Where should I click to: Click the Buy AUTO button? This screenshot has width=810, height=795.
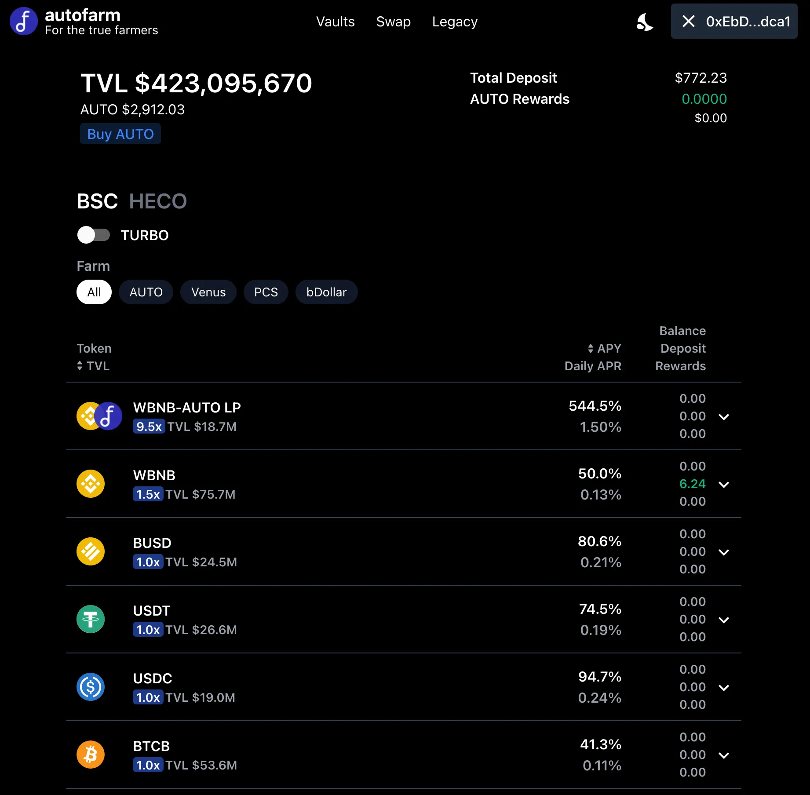tap(120, 134)
